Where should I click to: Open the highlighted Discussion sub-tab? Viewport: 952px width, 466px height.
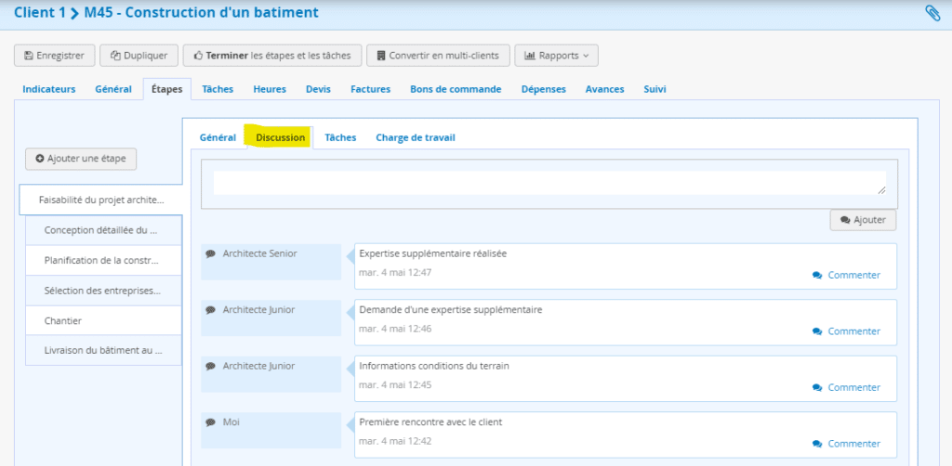pos(280,137)
